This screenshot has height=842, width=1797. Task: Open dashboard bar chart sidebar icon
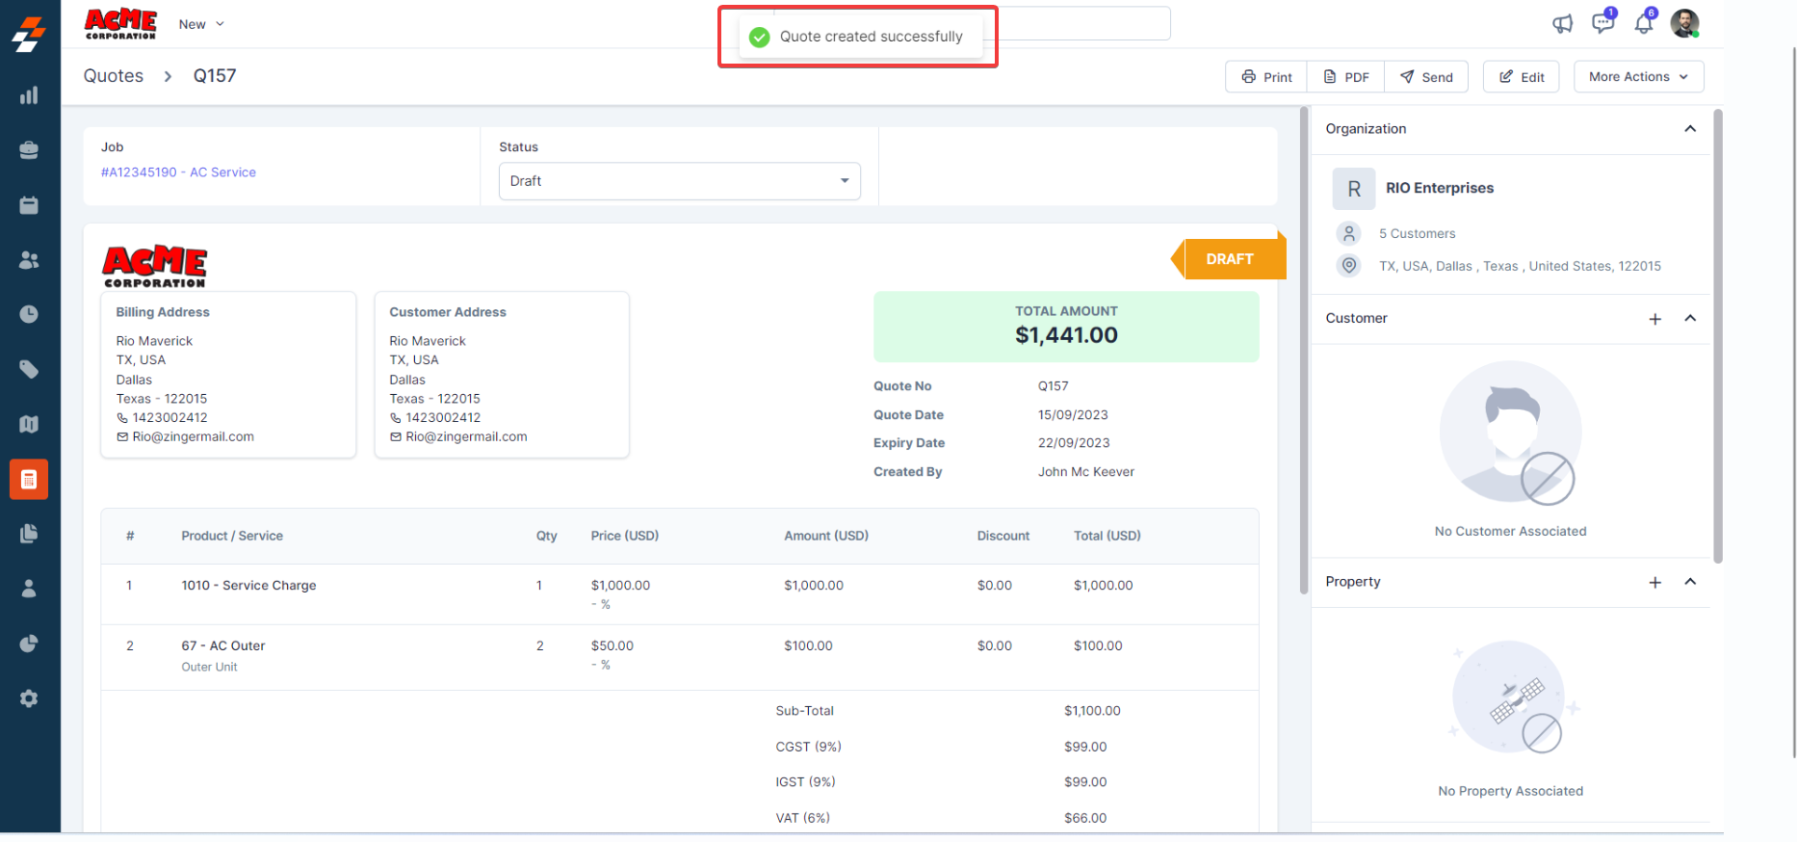pyautogui.click(x=29, y=95)
